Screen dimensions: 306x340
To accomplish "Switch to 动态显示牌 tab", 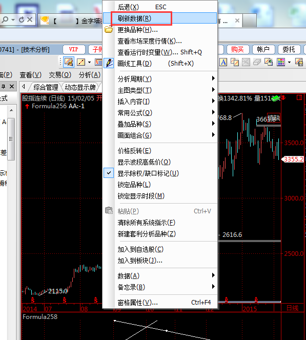I will tap(80, 87).
